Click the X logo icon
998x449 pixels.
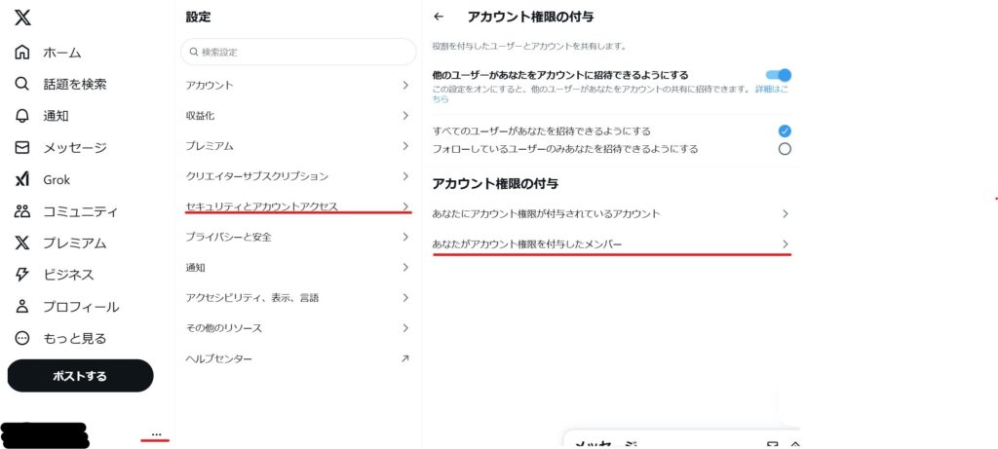[x=22, y=18]
